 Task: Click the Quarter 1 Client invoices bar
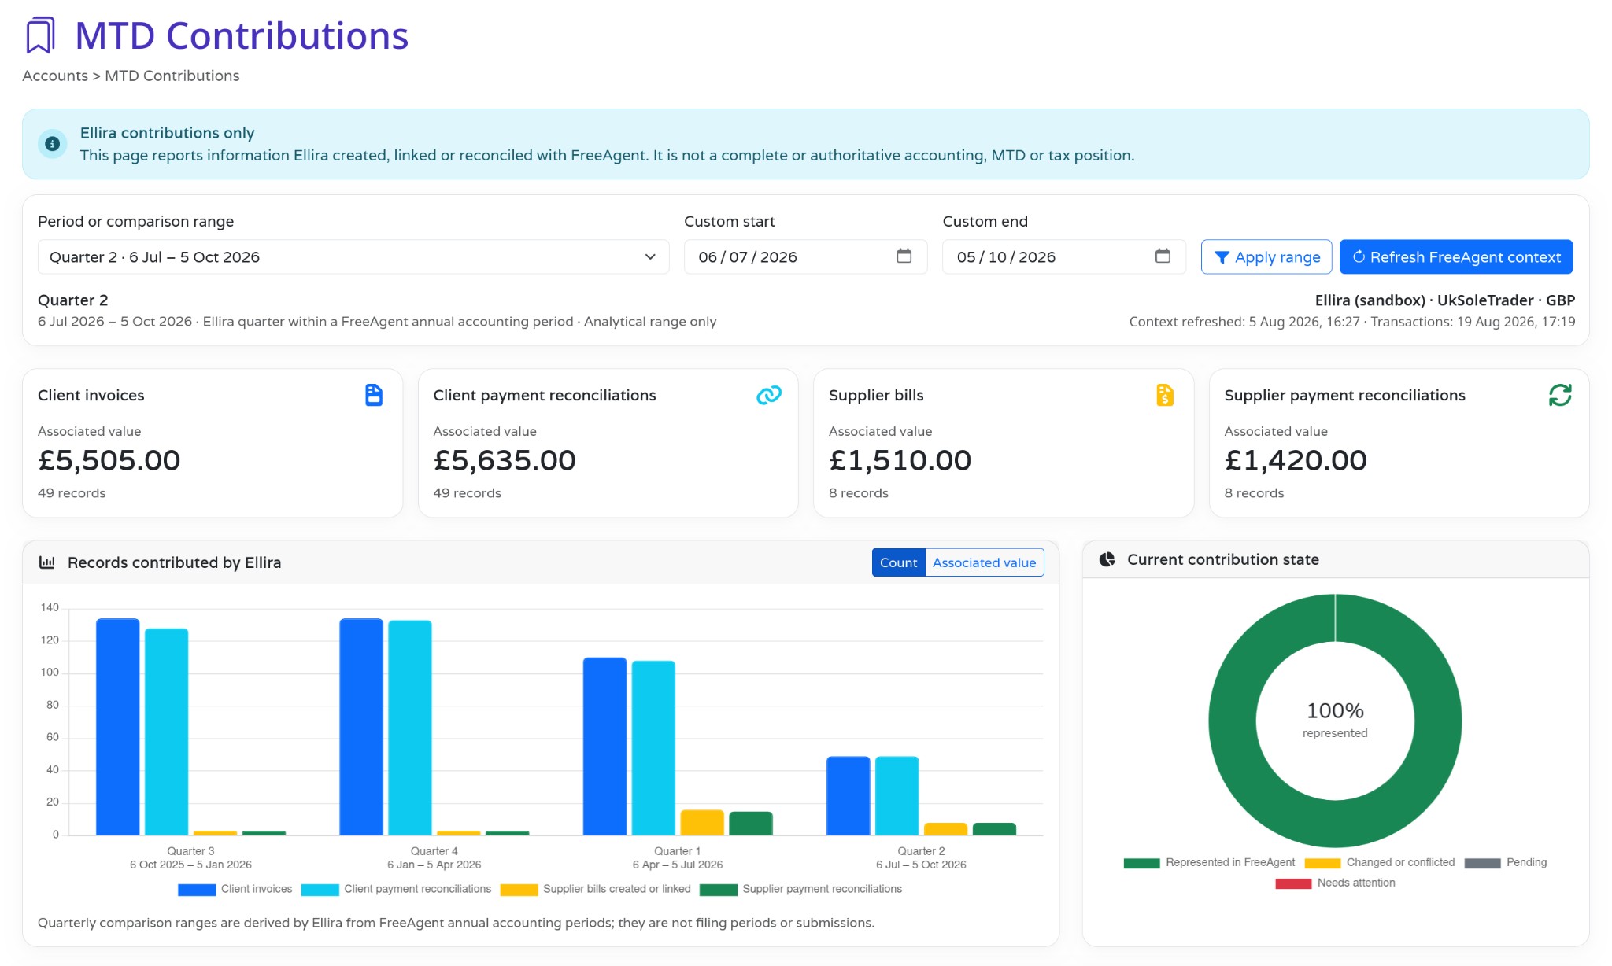(x=604, y=747)
